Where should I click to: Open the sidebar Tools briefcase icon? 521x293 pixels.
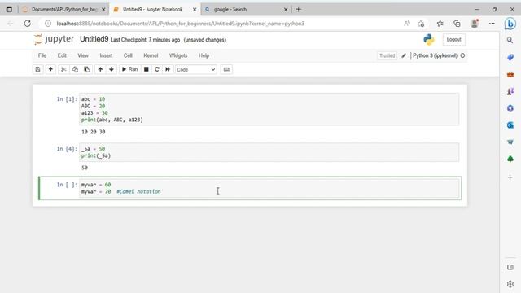(x=510, y=74)
